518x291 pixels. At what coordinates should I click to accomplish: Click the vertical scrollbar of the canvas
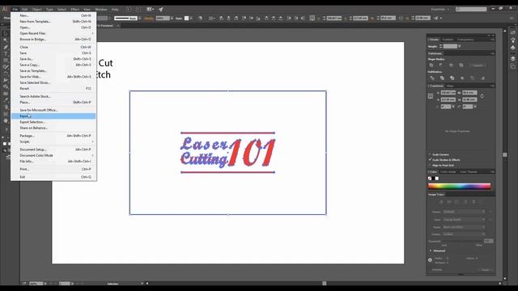(x=505, y=154)
